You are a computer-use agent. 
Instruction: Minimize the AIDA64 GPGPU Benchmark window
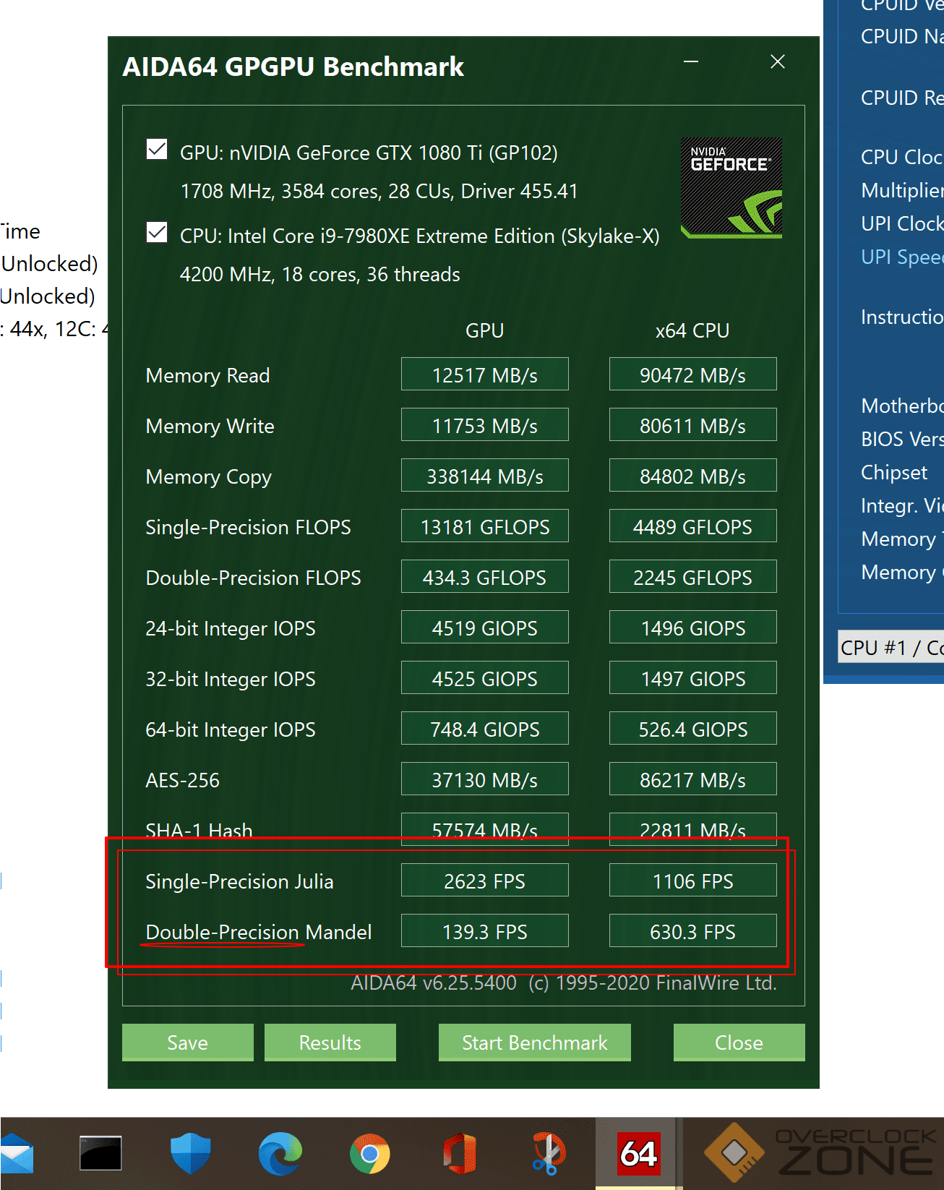[691, 62]
